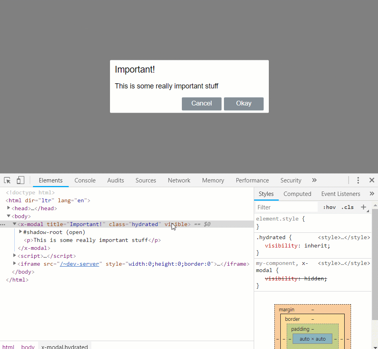Screen dimensions: 378x349
Task: Open the element classes editor (.cls)
Action: [347, 207]
